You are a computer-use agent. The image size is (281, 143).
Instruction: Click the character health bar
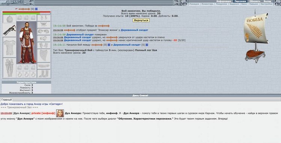tap(26, 12)
